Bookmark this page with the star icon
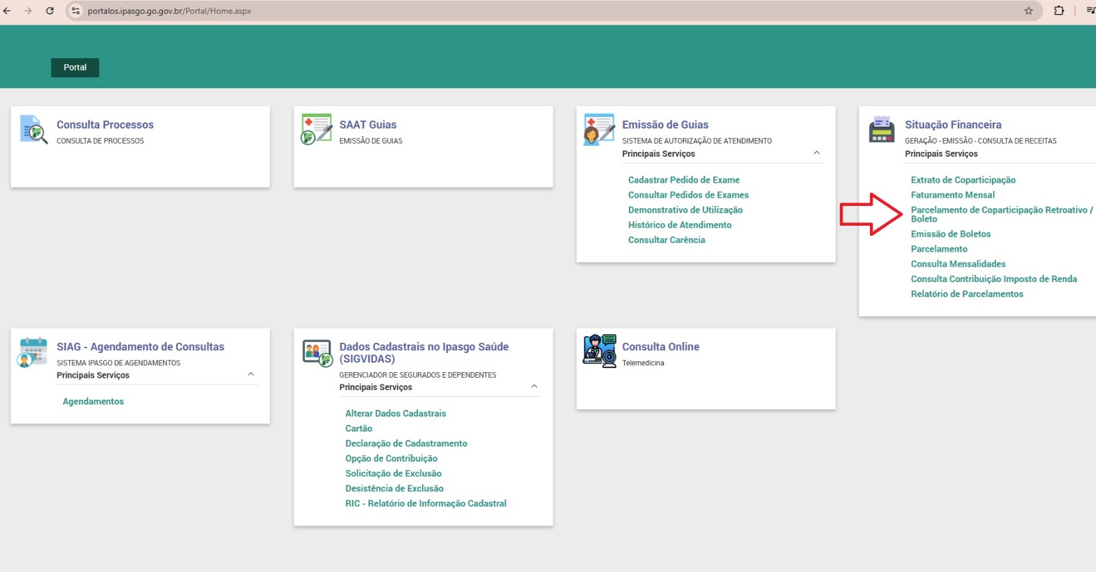The width and height of the screenshot is (1096, 572). pyautogui.click(x=1028, y=11)
